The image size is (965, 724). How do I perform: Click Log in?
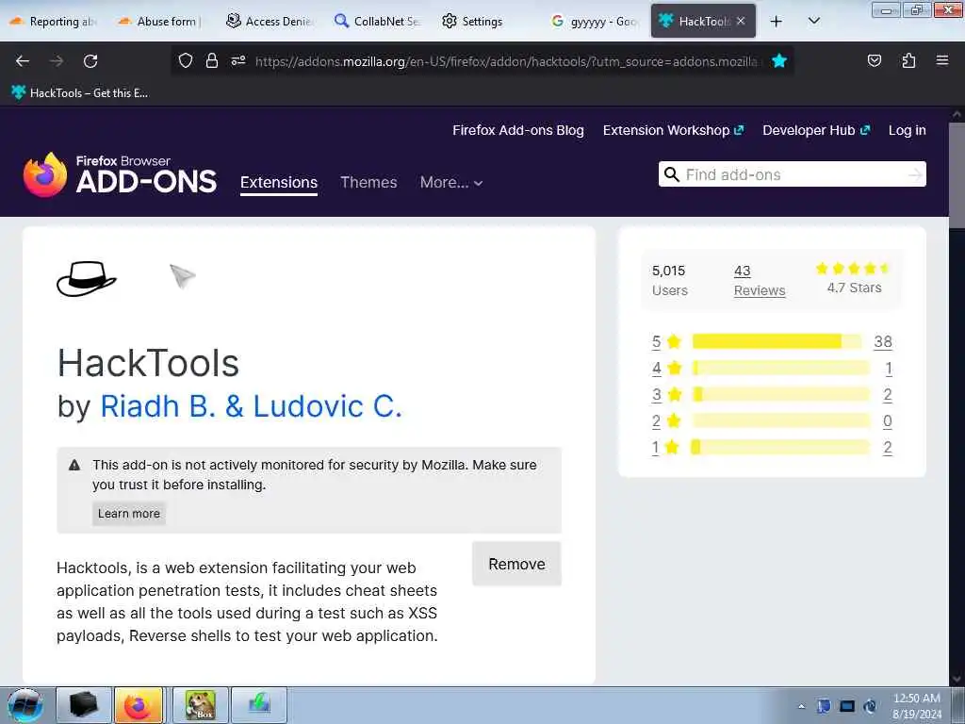coord(908,130)
